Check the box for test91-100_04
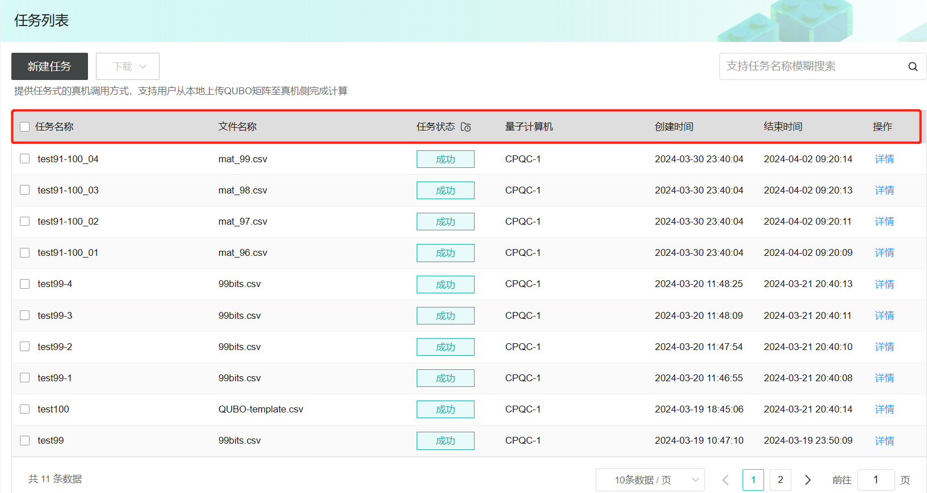 pos(25,159)
